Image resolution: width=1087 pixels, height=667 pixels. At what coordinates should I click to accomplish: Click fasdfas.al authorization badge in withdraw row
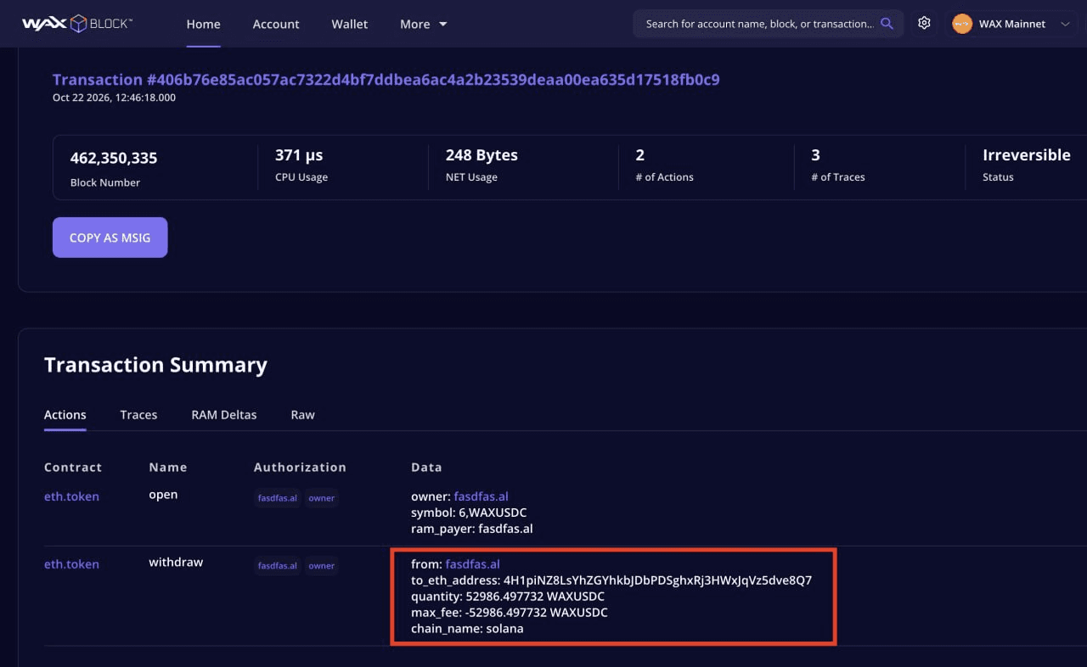278,566
